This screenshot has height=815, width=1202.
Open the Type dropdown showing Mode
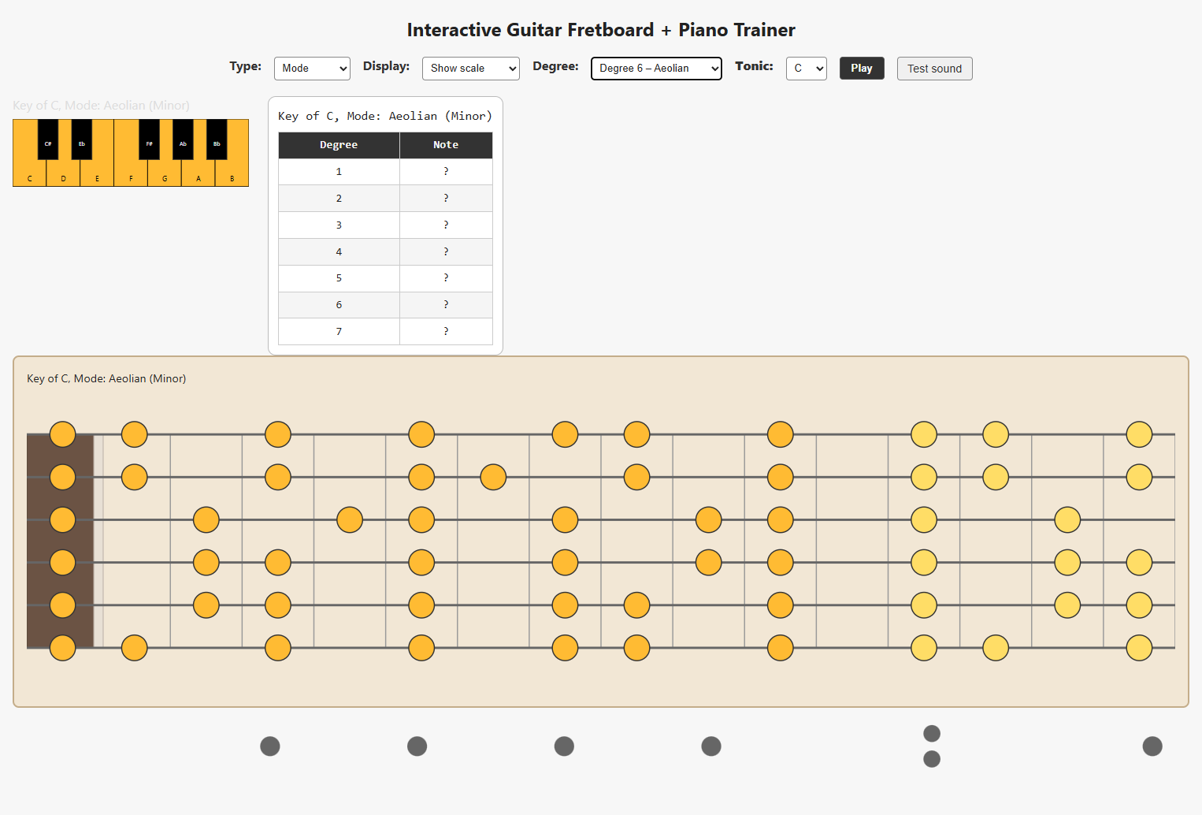click(x=312, y=69)
